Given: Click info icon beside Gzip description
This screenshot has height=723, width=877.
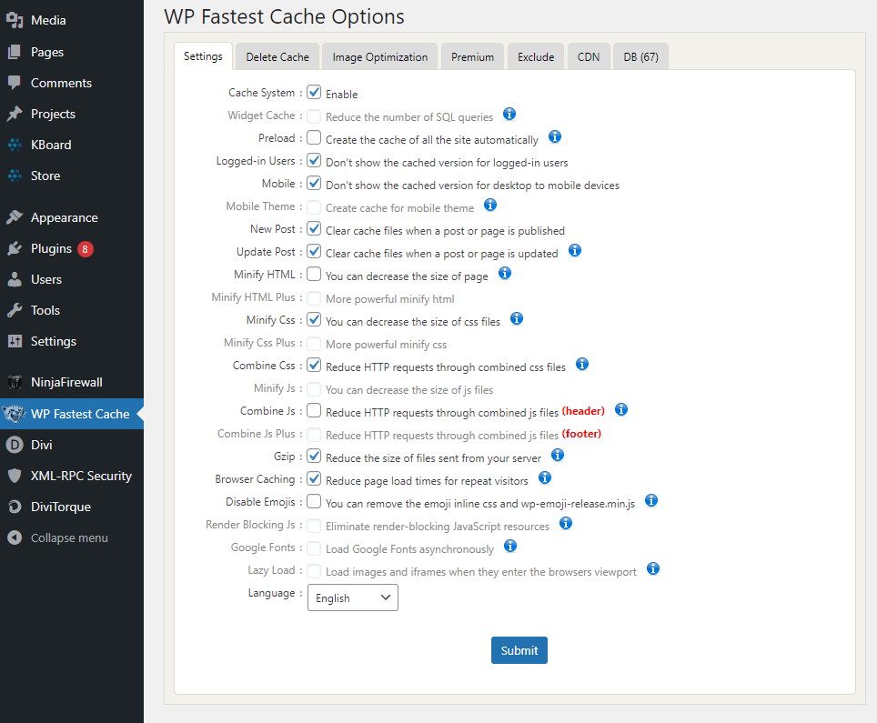Looking at the screenshot, I should pos(557,455).
